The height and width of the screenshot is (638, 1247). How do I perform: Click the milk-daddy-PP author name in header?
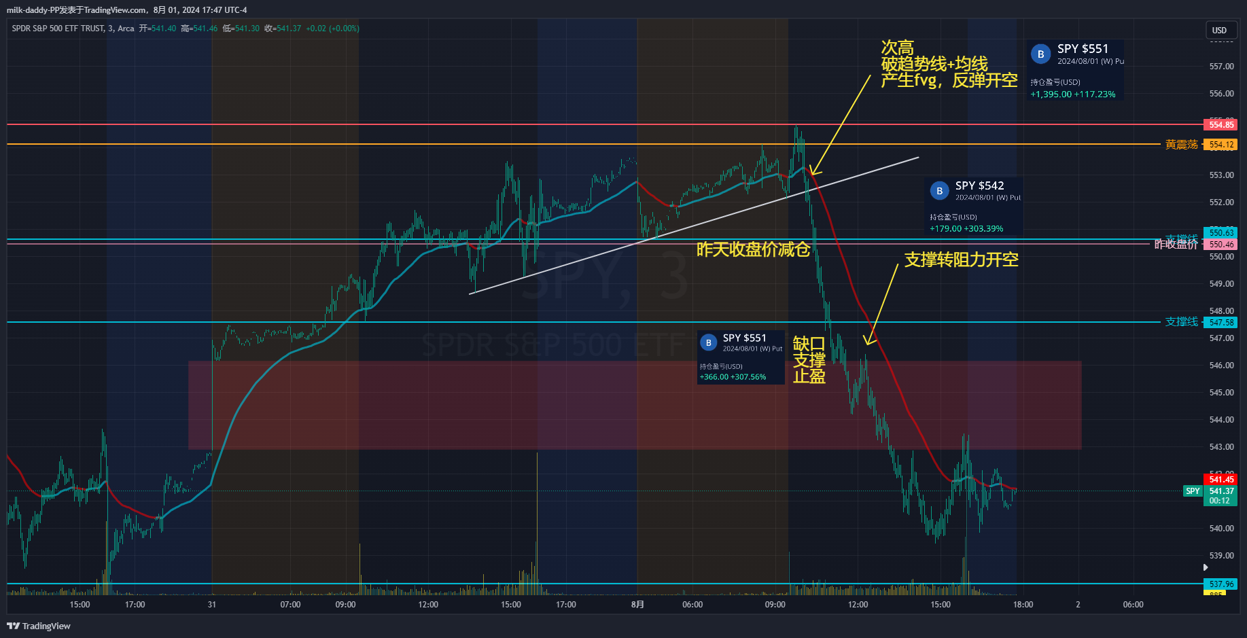pos(33,10)
